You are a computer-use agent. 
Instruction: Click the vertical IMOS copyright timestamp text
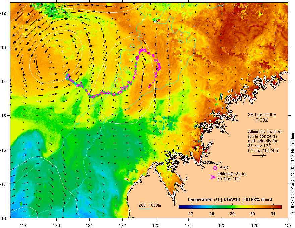[x=292, y=172]
